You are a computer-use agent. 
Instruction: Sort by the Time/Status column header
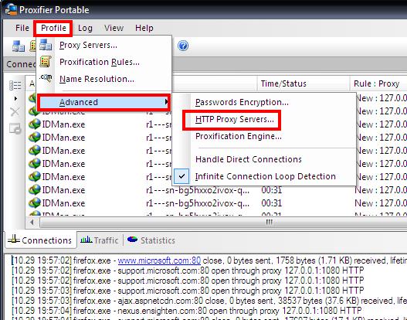(x=304, y=83)
